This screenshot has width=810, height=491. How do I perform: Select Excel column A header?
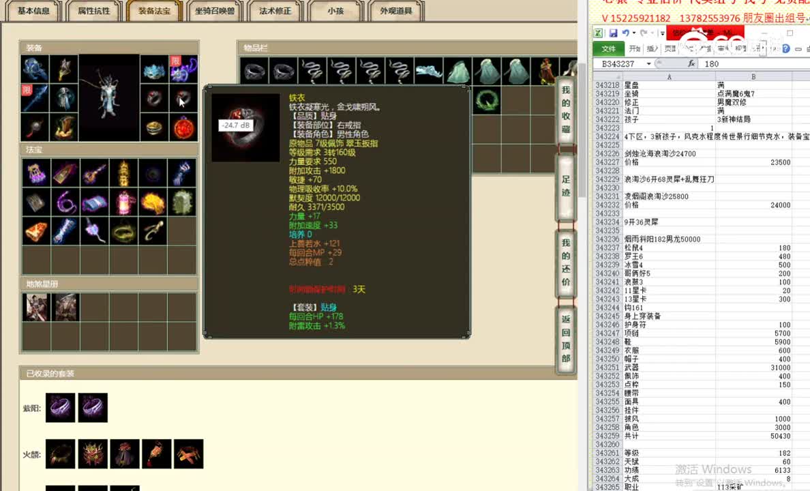tap(669, 76)
